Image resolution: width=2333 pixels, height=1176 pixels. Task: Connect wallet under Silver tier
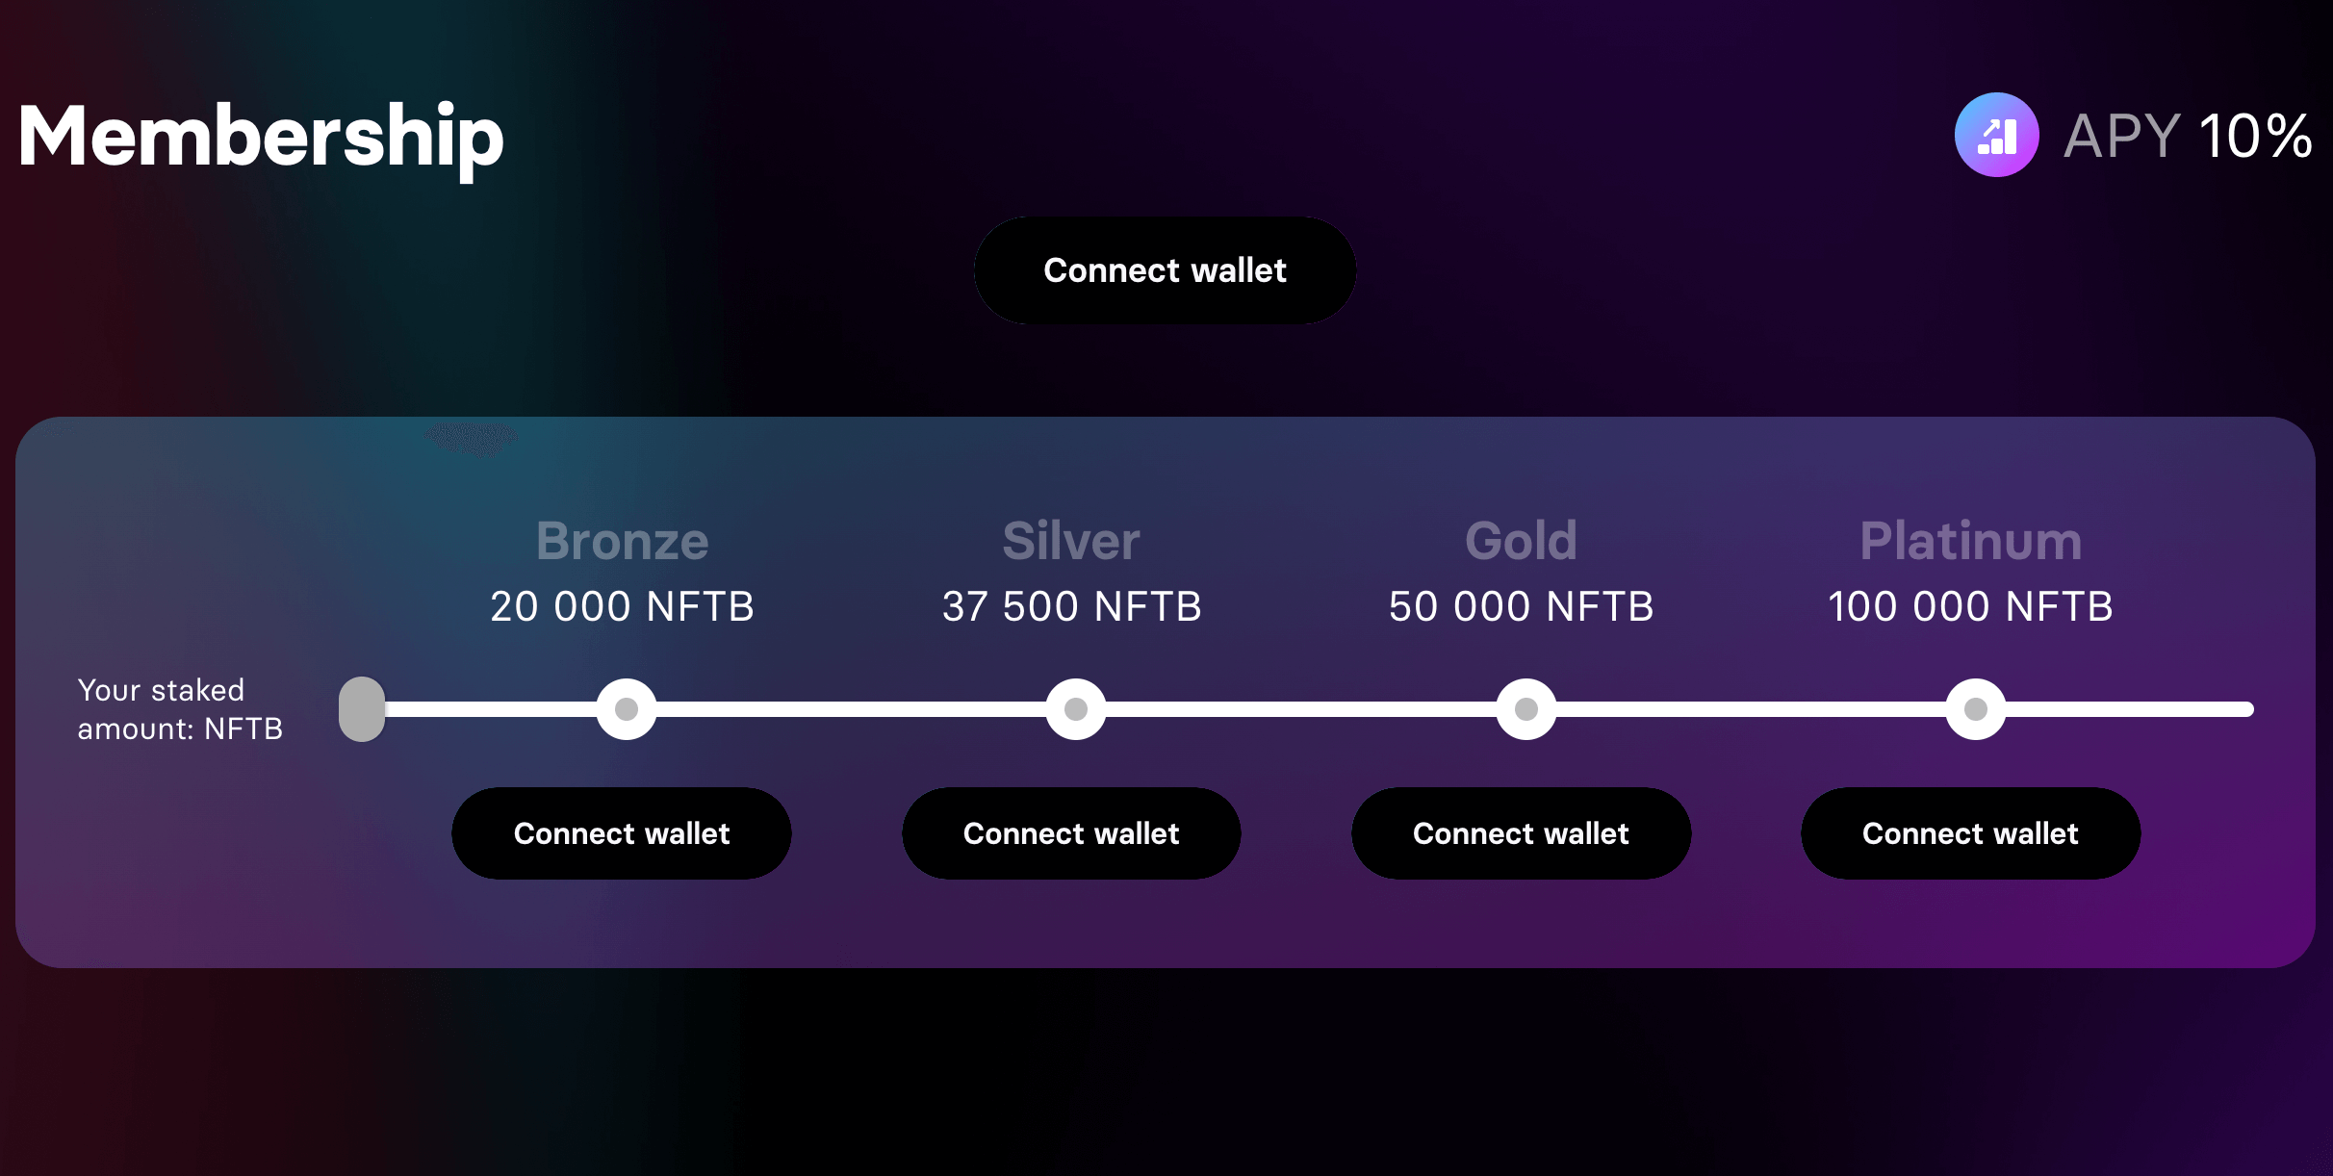click(1071, 833)
